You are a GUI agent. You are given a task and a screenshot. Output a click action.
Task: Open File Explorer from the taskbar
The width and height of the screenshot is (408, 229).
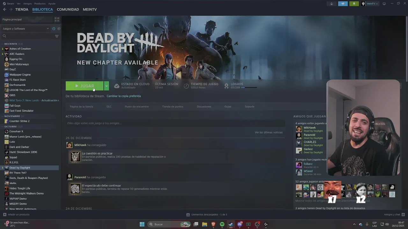[x=205, y=224]
